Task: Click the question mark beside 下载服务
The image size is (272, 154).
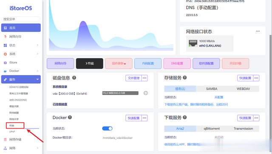Action: (x=185, y=118)
